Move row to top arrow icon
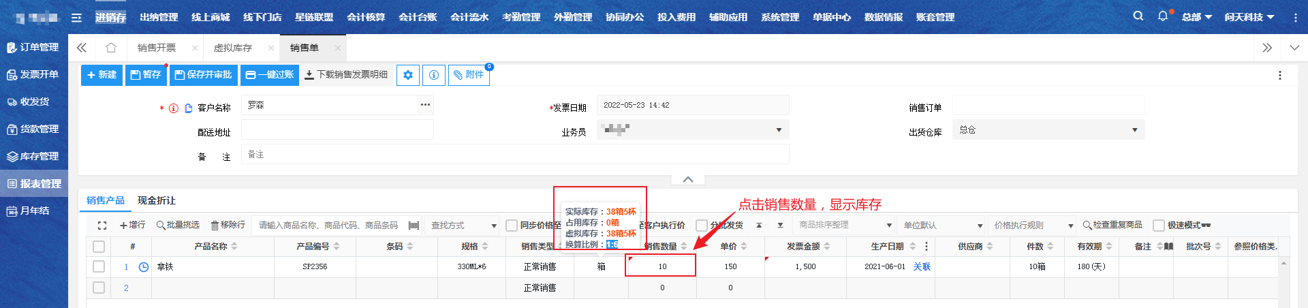The image size is (1308, 308). 759,226
